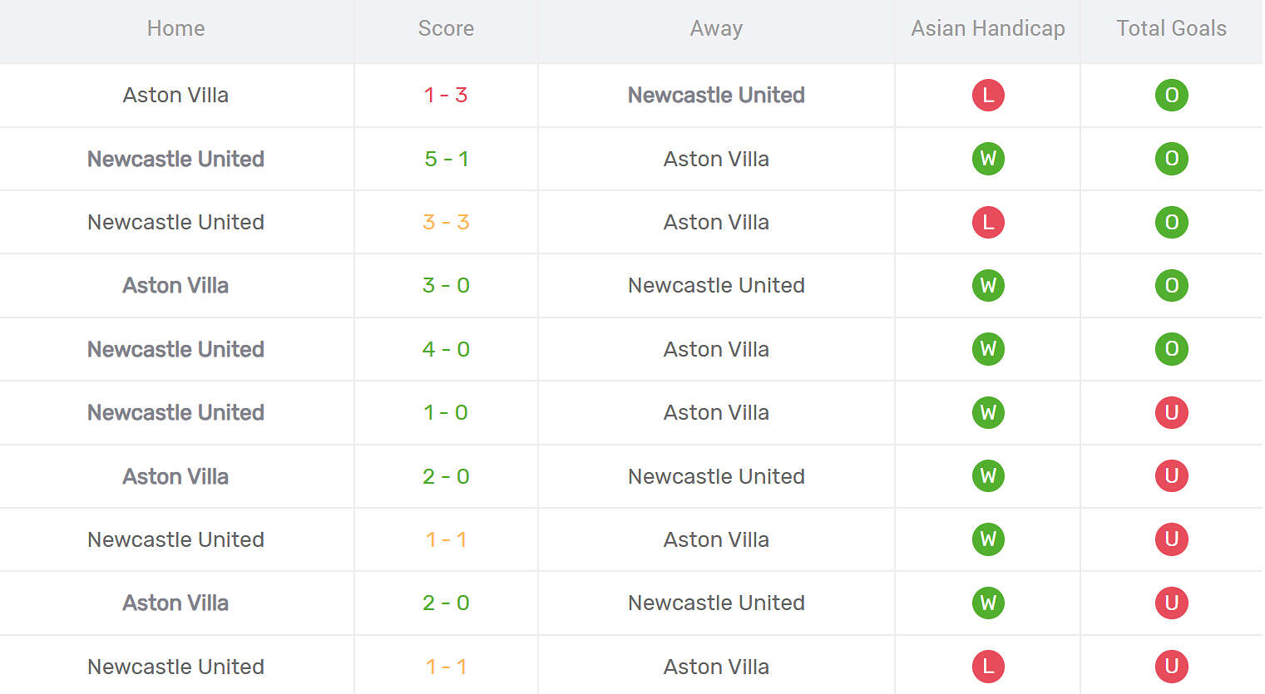Click Aston Villa home team in 3 - 0 row
The height and width of the screenshot is (694, 1265).
(175, 286)
